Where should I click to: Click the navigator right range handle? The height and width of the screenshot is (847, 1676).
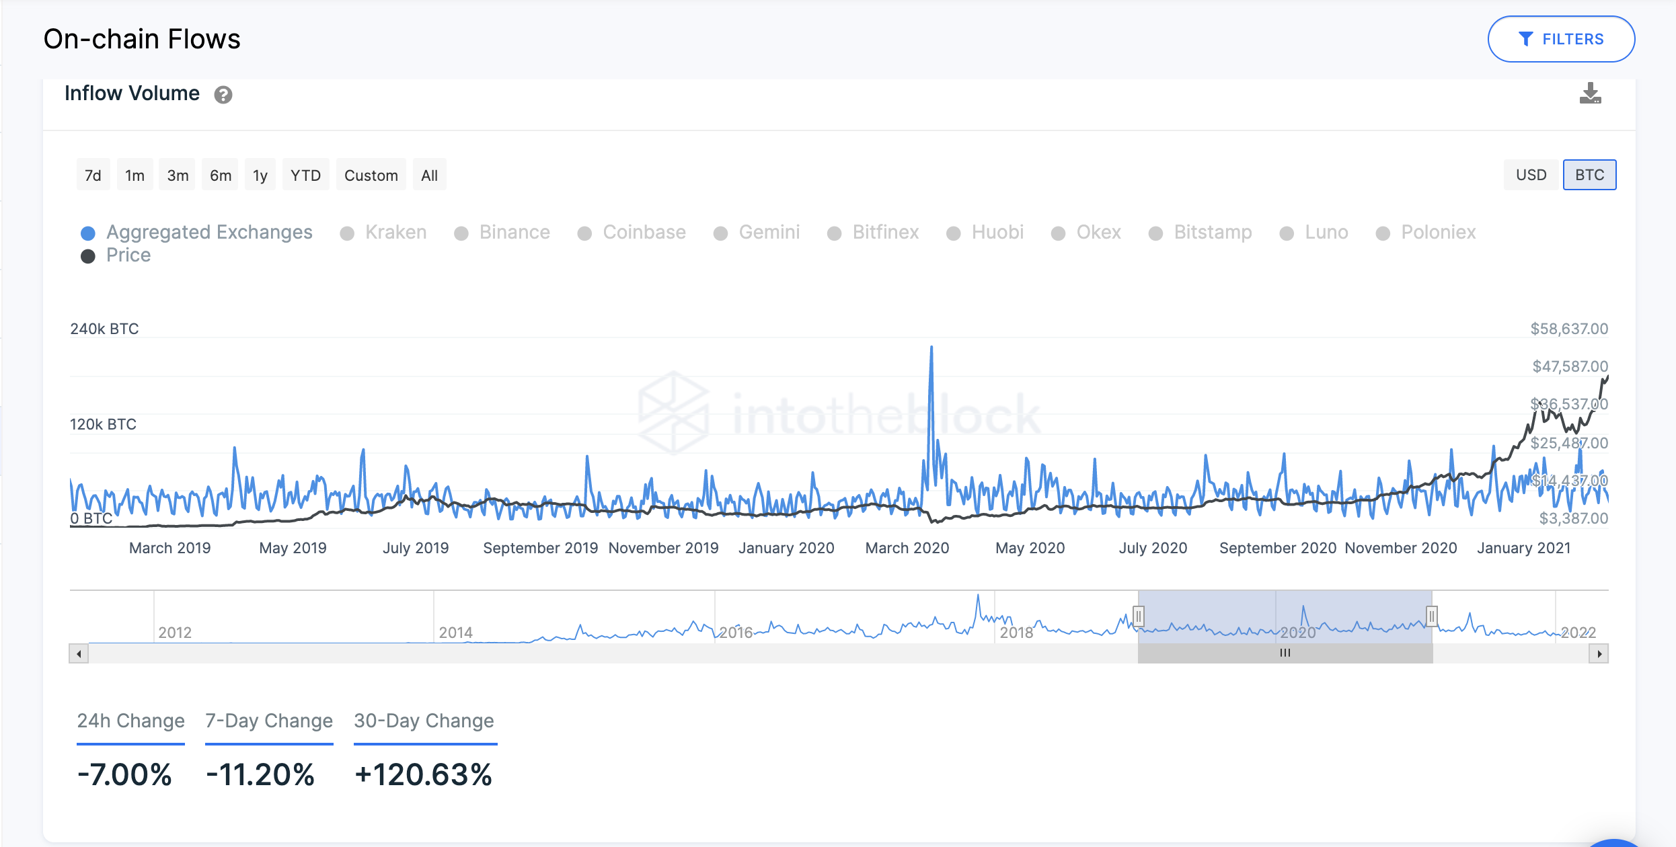point(1432,616)
